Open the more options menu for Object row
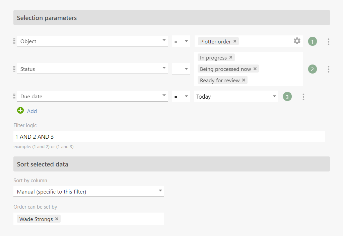 [328, 42]
